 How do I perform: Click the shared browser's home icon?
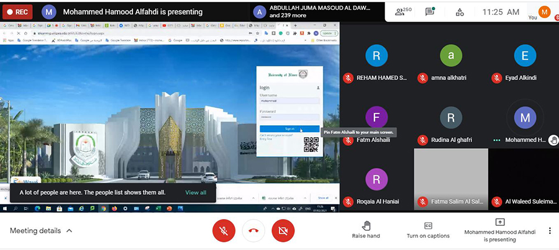(25, 33)
